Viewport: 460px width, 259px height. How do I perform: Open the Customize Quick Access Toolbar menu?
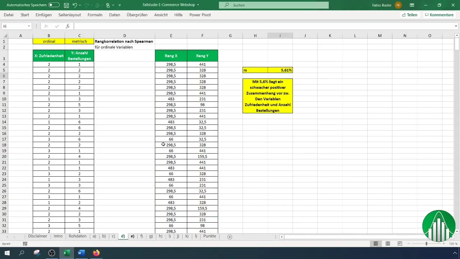point(120,5)
